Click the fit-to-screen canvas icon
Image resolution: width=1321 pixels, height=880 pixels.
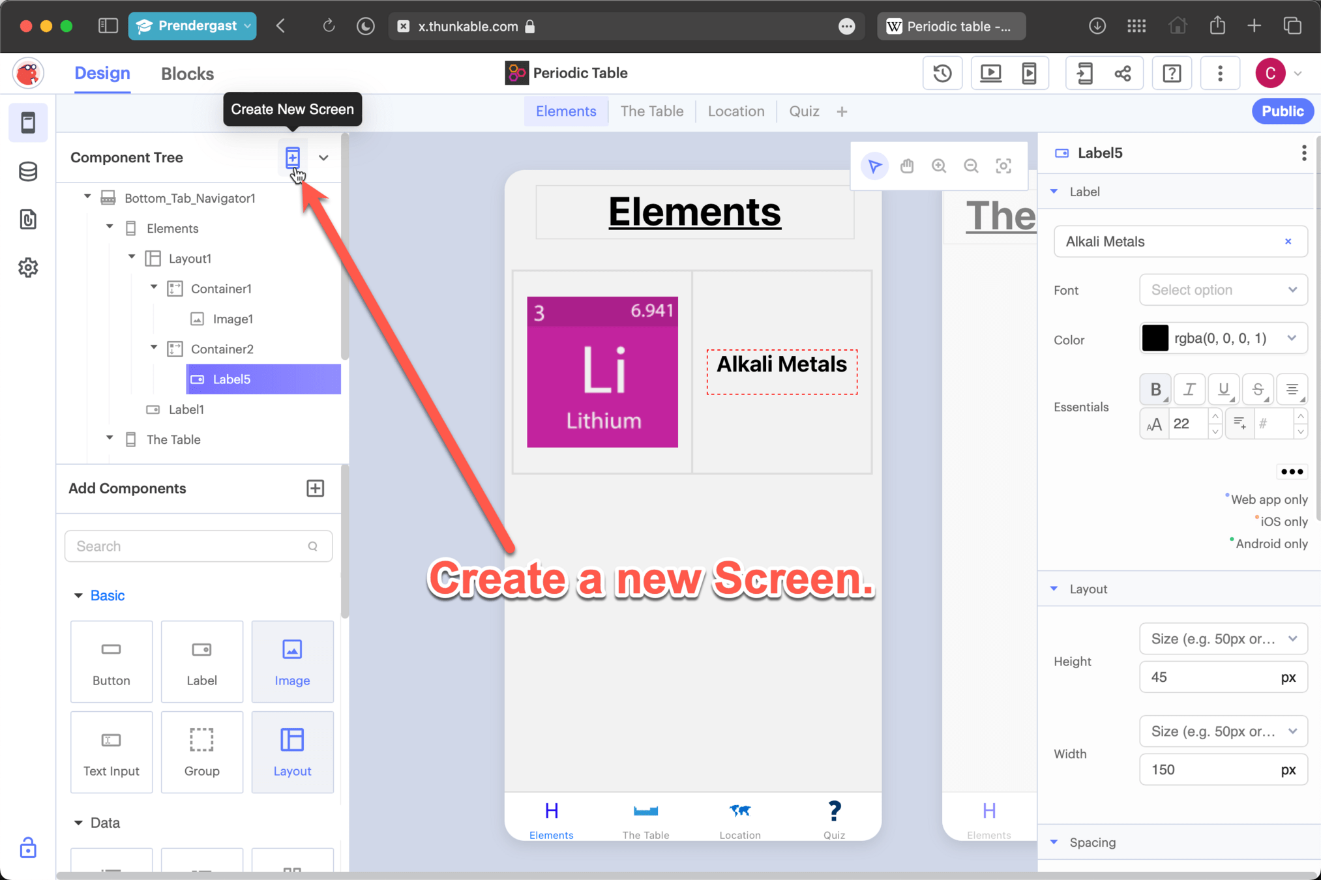1003,166
